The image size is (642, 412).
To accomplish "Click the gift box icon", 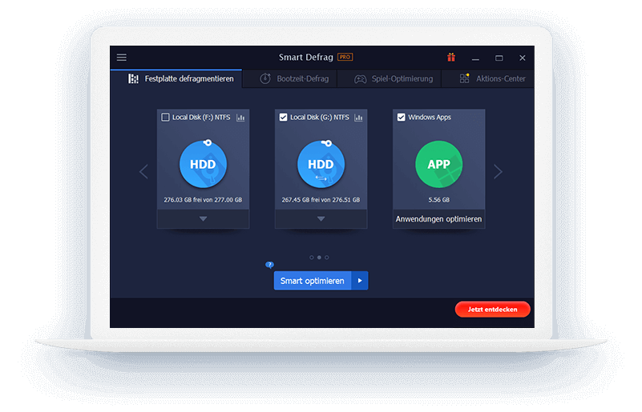I will click(x=451, y=58).
